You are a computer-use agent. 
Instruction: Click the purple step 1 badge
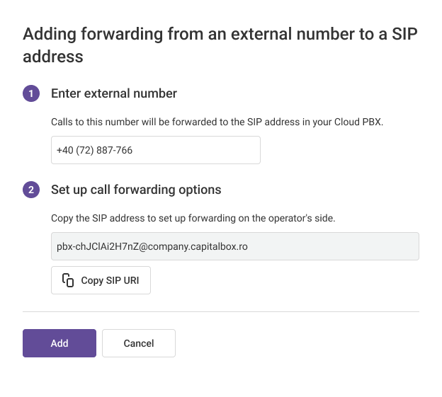pos(31,93)
